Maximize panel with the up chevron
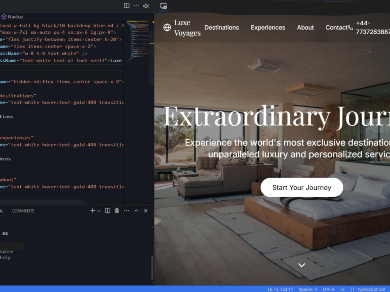Image resolution: width=390 pixels, height=292 pixels. click(136, 211)
